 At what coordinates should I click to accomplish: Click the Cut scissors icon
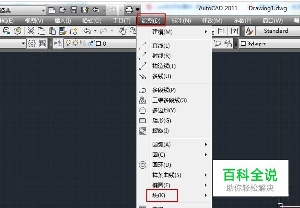coord(31,31)
